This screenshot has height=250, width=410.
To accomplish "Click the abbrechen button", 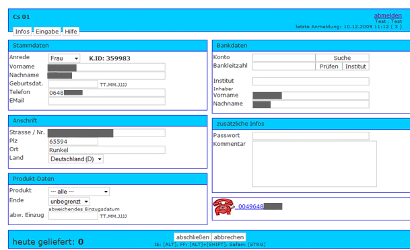I will (229, 237).
